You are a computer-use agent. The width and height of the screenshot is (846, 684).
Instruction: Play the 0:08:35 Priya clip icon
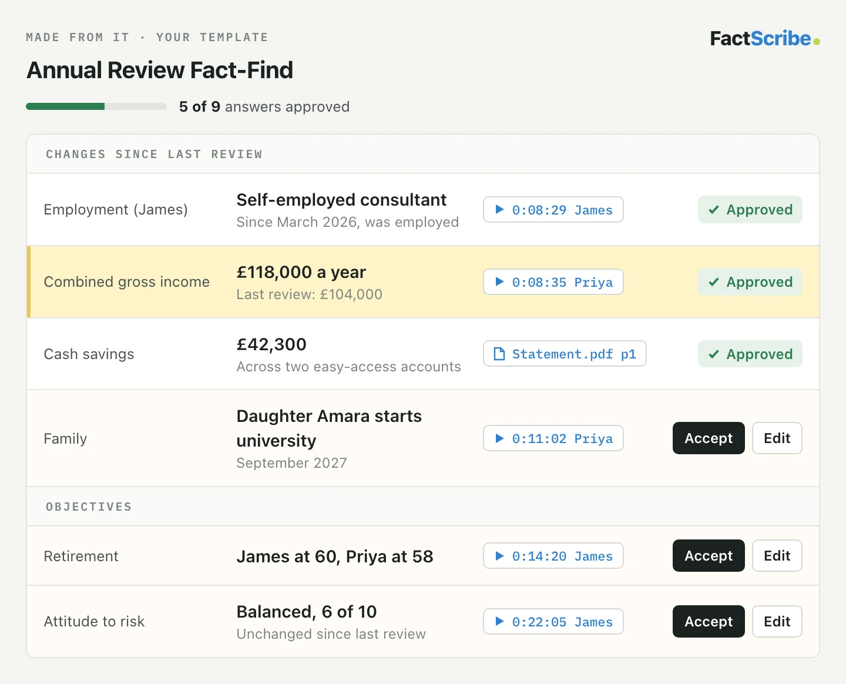[x=499, y=282]
